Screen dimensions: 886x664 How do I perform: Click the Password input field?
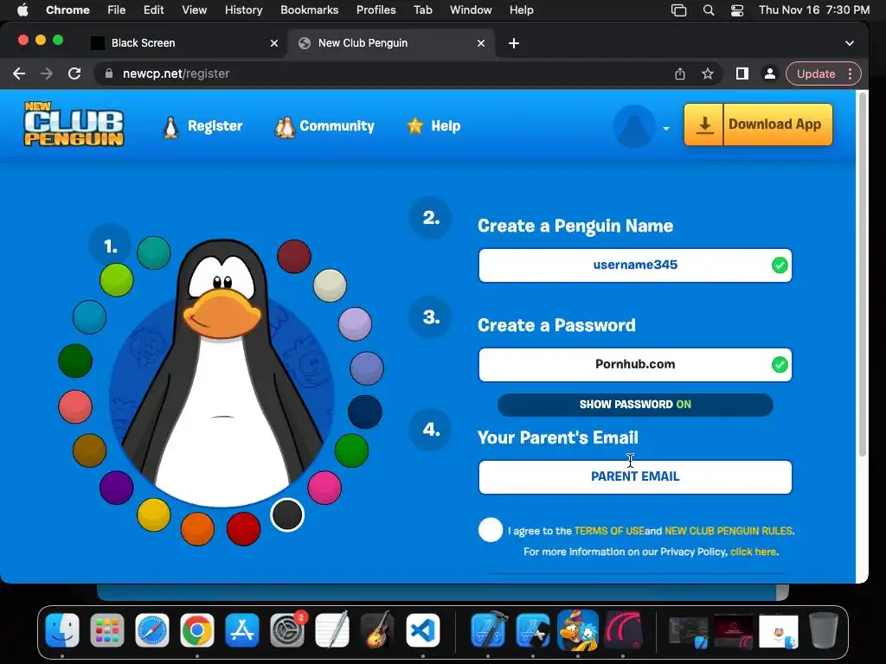(x=635, y=364)
